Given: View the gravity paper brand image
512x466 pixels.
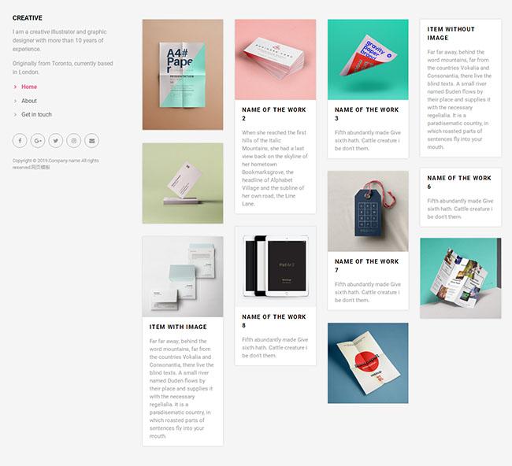Looking at the screenshot, I should coord(368,59).
